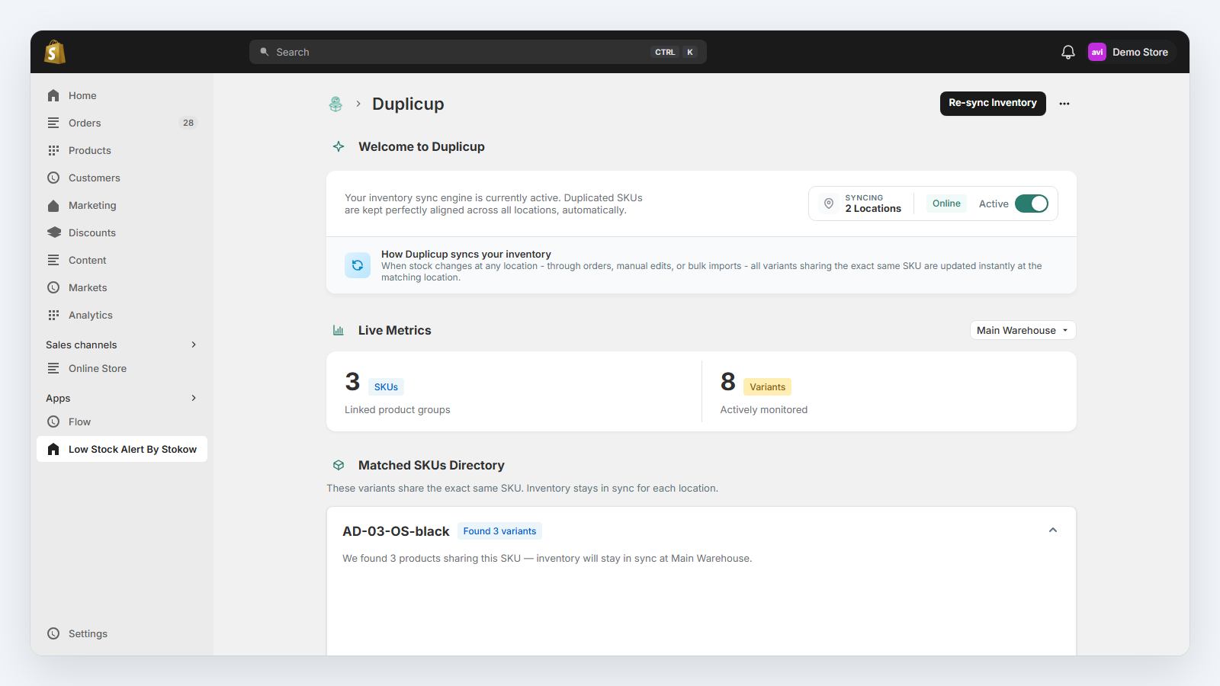
Task: Open the Main Warehouse location dropdown
Action: coord(1023,330)
